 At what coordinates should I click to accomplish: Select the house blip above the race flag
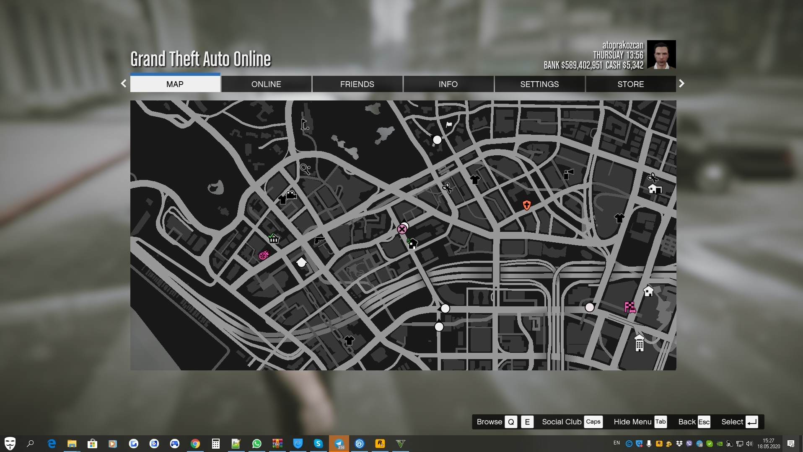[x=648, y=291]
